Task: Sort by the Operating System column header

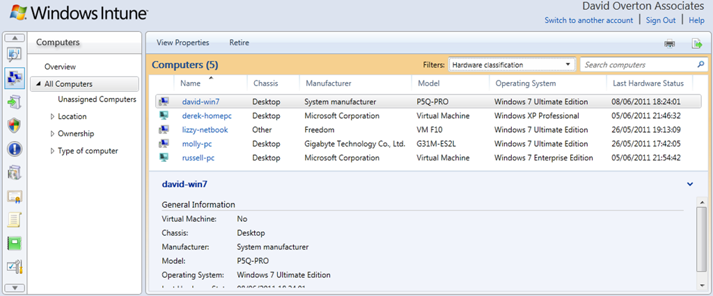Action: click(526, 83)
